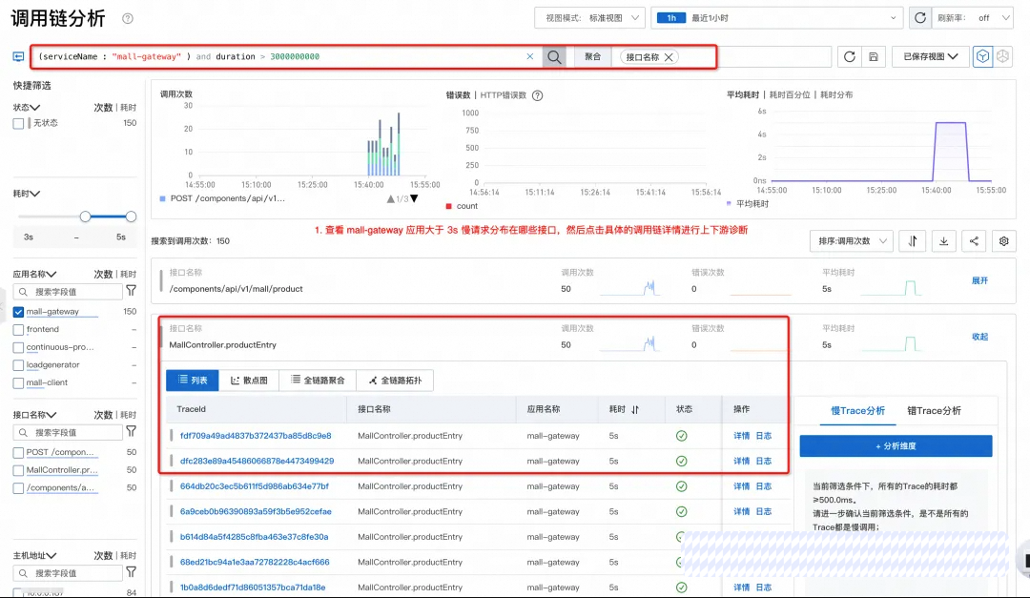Switch to the 散点图 tab
The image size is (1030, 598).
tap(249, 381)
